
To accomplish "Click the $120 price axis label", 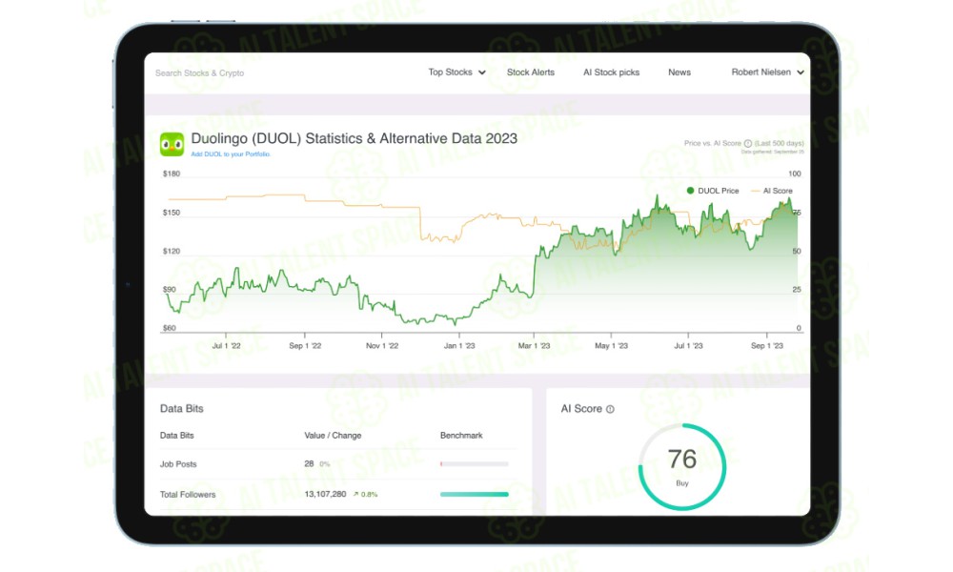I will pos(172,251).
